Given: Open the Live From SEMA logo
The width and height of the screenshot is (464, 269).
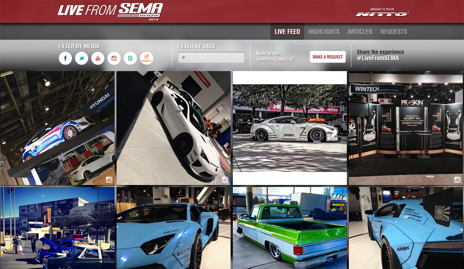Looking at the screenshot, I should pos(109,12).
